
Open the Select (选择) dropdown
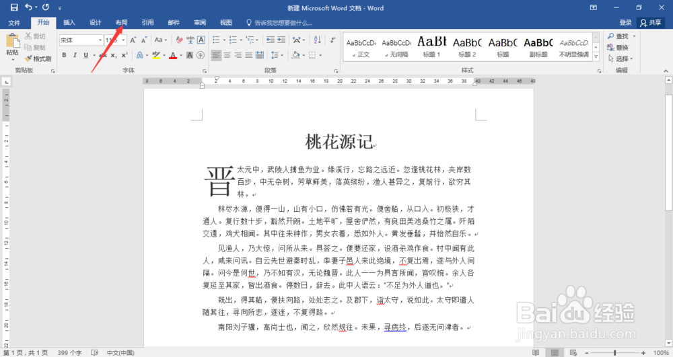(x=621, y=58)
